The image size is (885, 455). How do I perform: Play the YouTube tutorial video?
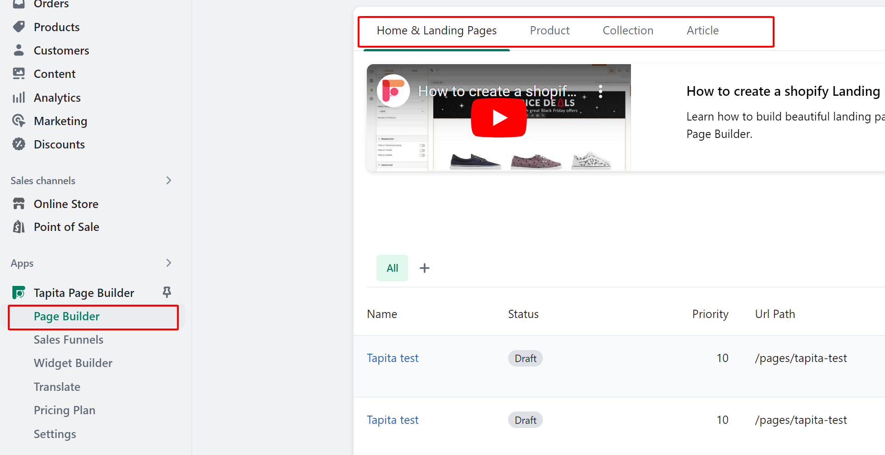[499, 118]
